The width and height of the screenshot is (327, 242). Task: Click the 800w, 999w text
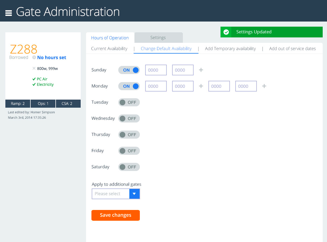click(47, 68)
